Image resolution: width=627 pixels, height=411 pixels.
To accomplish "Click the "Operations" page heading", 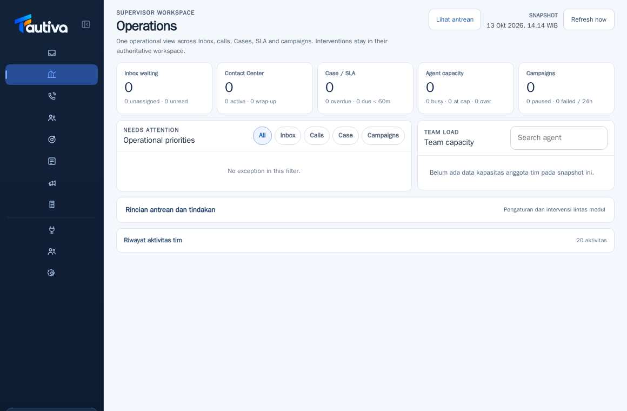I will tap(146, 26).
